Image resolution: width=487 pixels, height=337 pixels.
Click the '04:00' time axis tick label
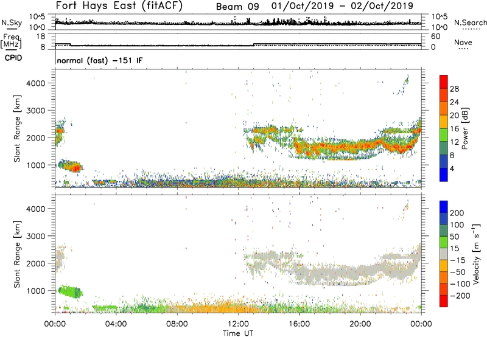click(x=116, y=324)
